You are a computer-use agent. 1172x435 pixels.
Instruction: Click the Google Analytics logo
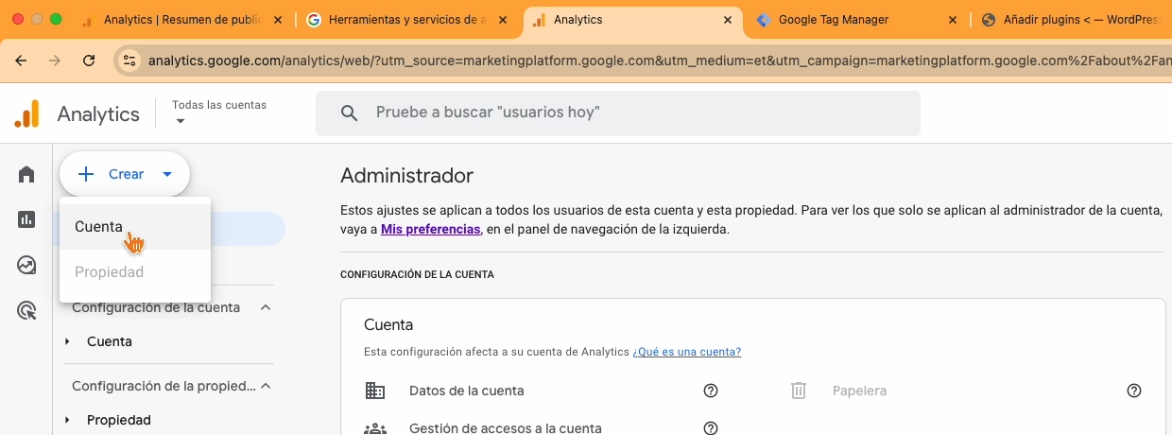point(27,113)
